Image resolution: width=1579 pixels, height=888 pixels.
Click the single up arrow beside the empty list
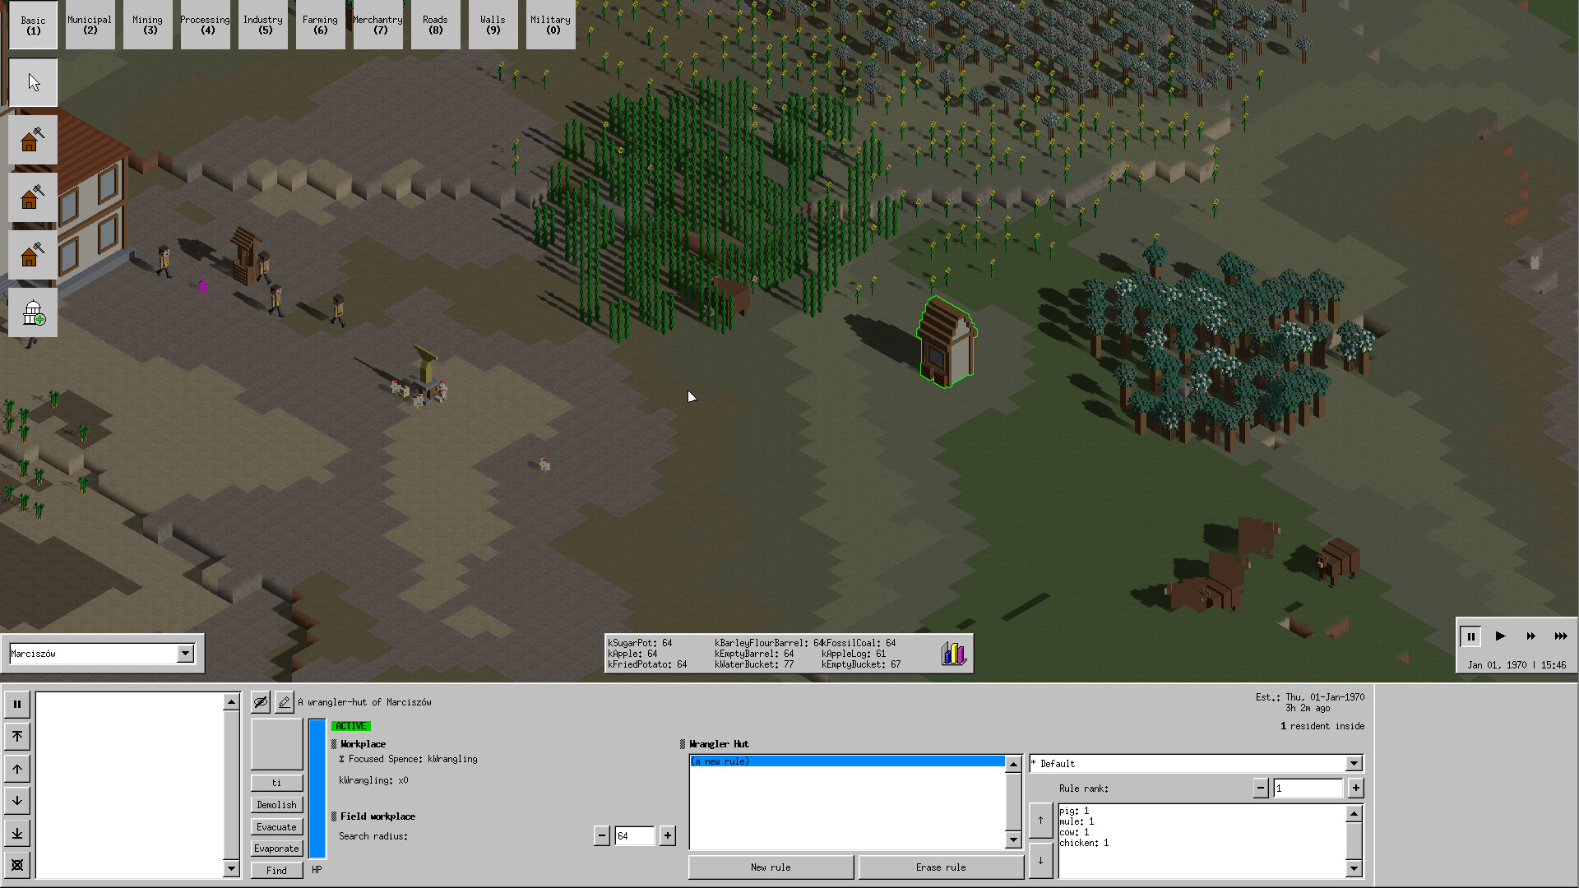[x=17, y=769]
